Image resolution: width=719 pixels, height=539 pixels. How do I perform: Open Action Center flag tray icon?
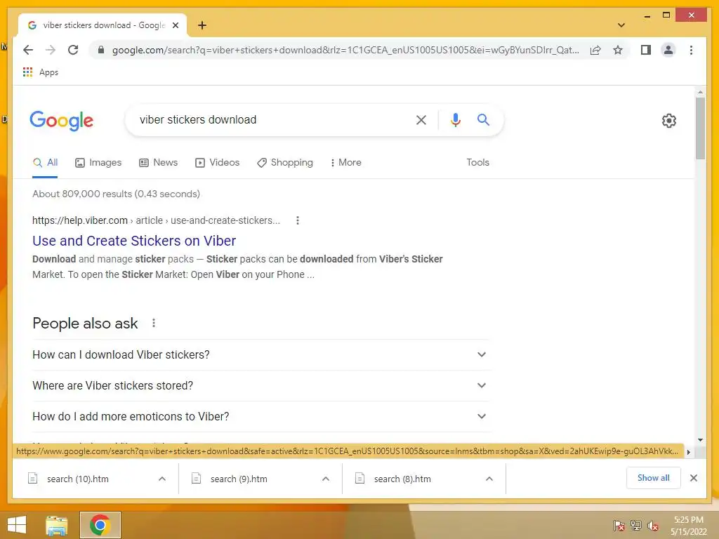619,525
